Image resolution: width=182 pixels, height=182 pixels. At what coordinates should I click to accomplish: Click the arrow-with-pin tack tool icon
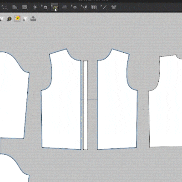pyautogui.click(x=84, y=7)
